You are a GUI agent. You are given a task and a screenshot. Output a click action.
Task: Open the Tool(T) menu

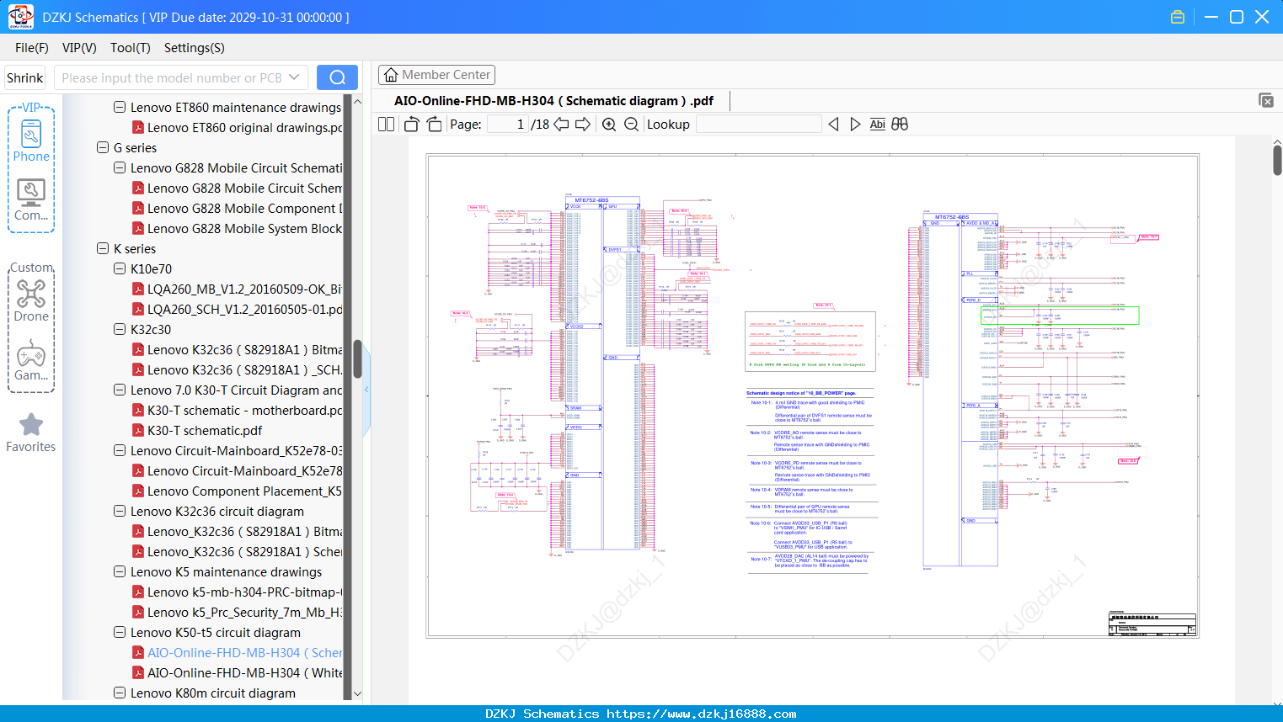131,48
